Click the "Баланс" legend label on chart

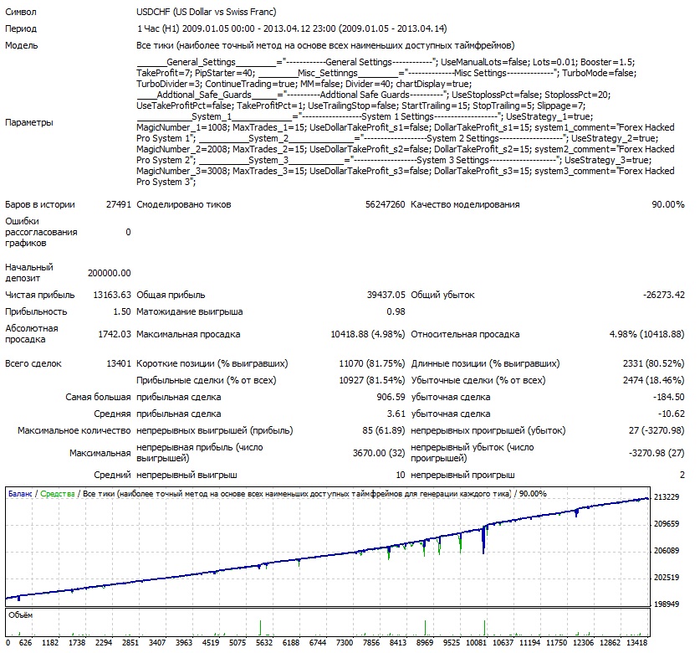coord(20,494)
